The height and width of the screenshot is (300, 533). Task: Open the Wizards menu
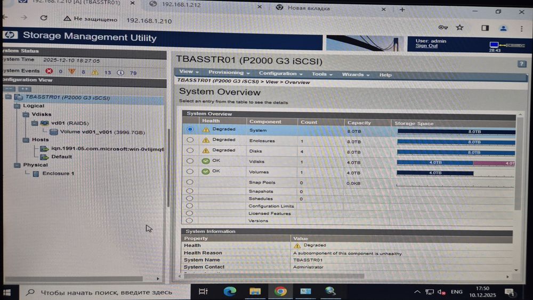coord(356,75)
